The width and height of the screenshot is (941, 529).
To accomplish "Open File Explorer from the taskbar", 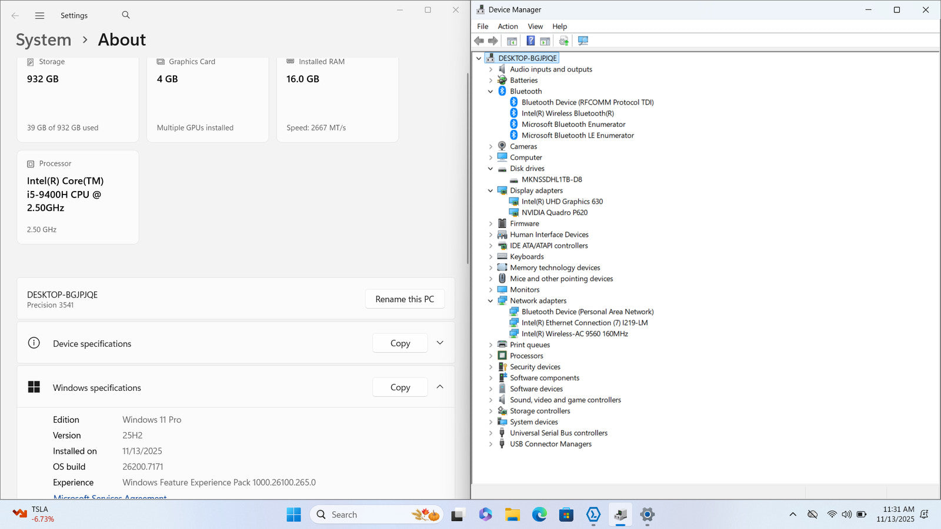I will [512, 515].
